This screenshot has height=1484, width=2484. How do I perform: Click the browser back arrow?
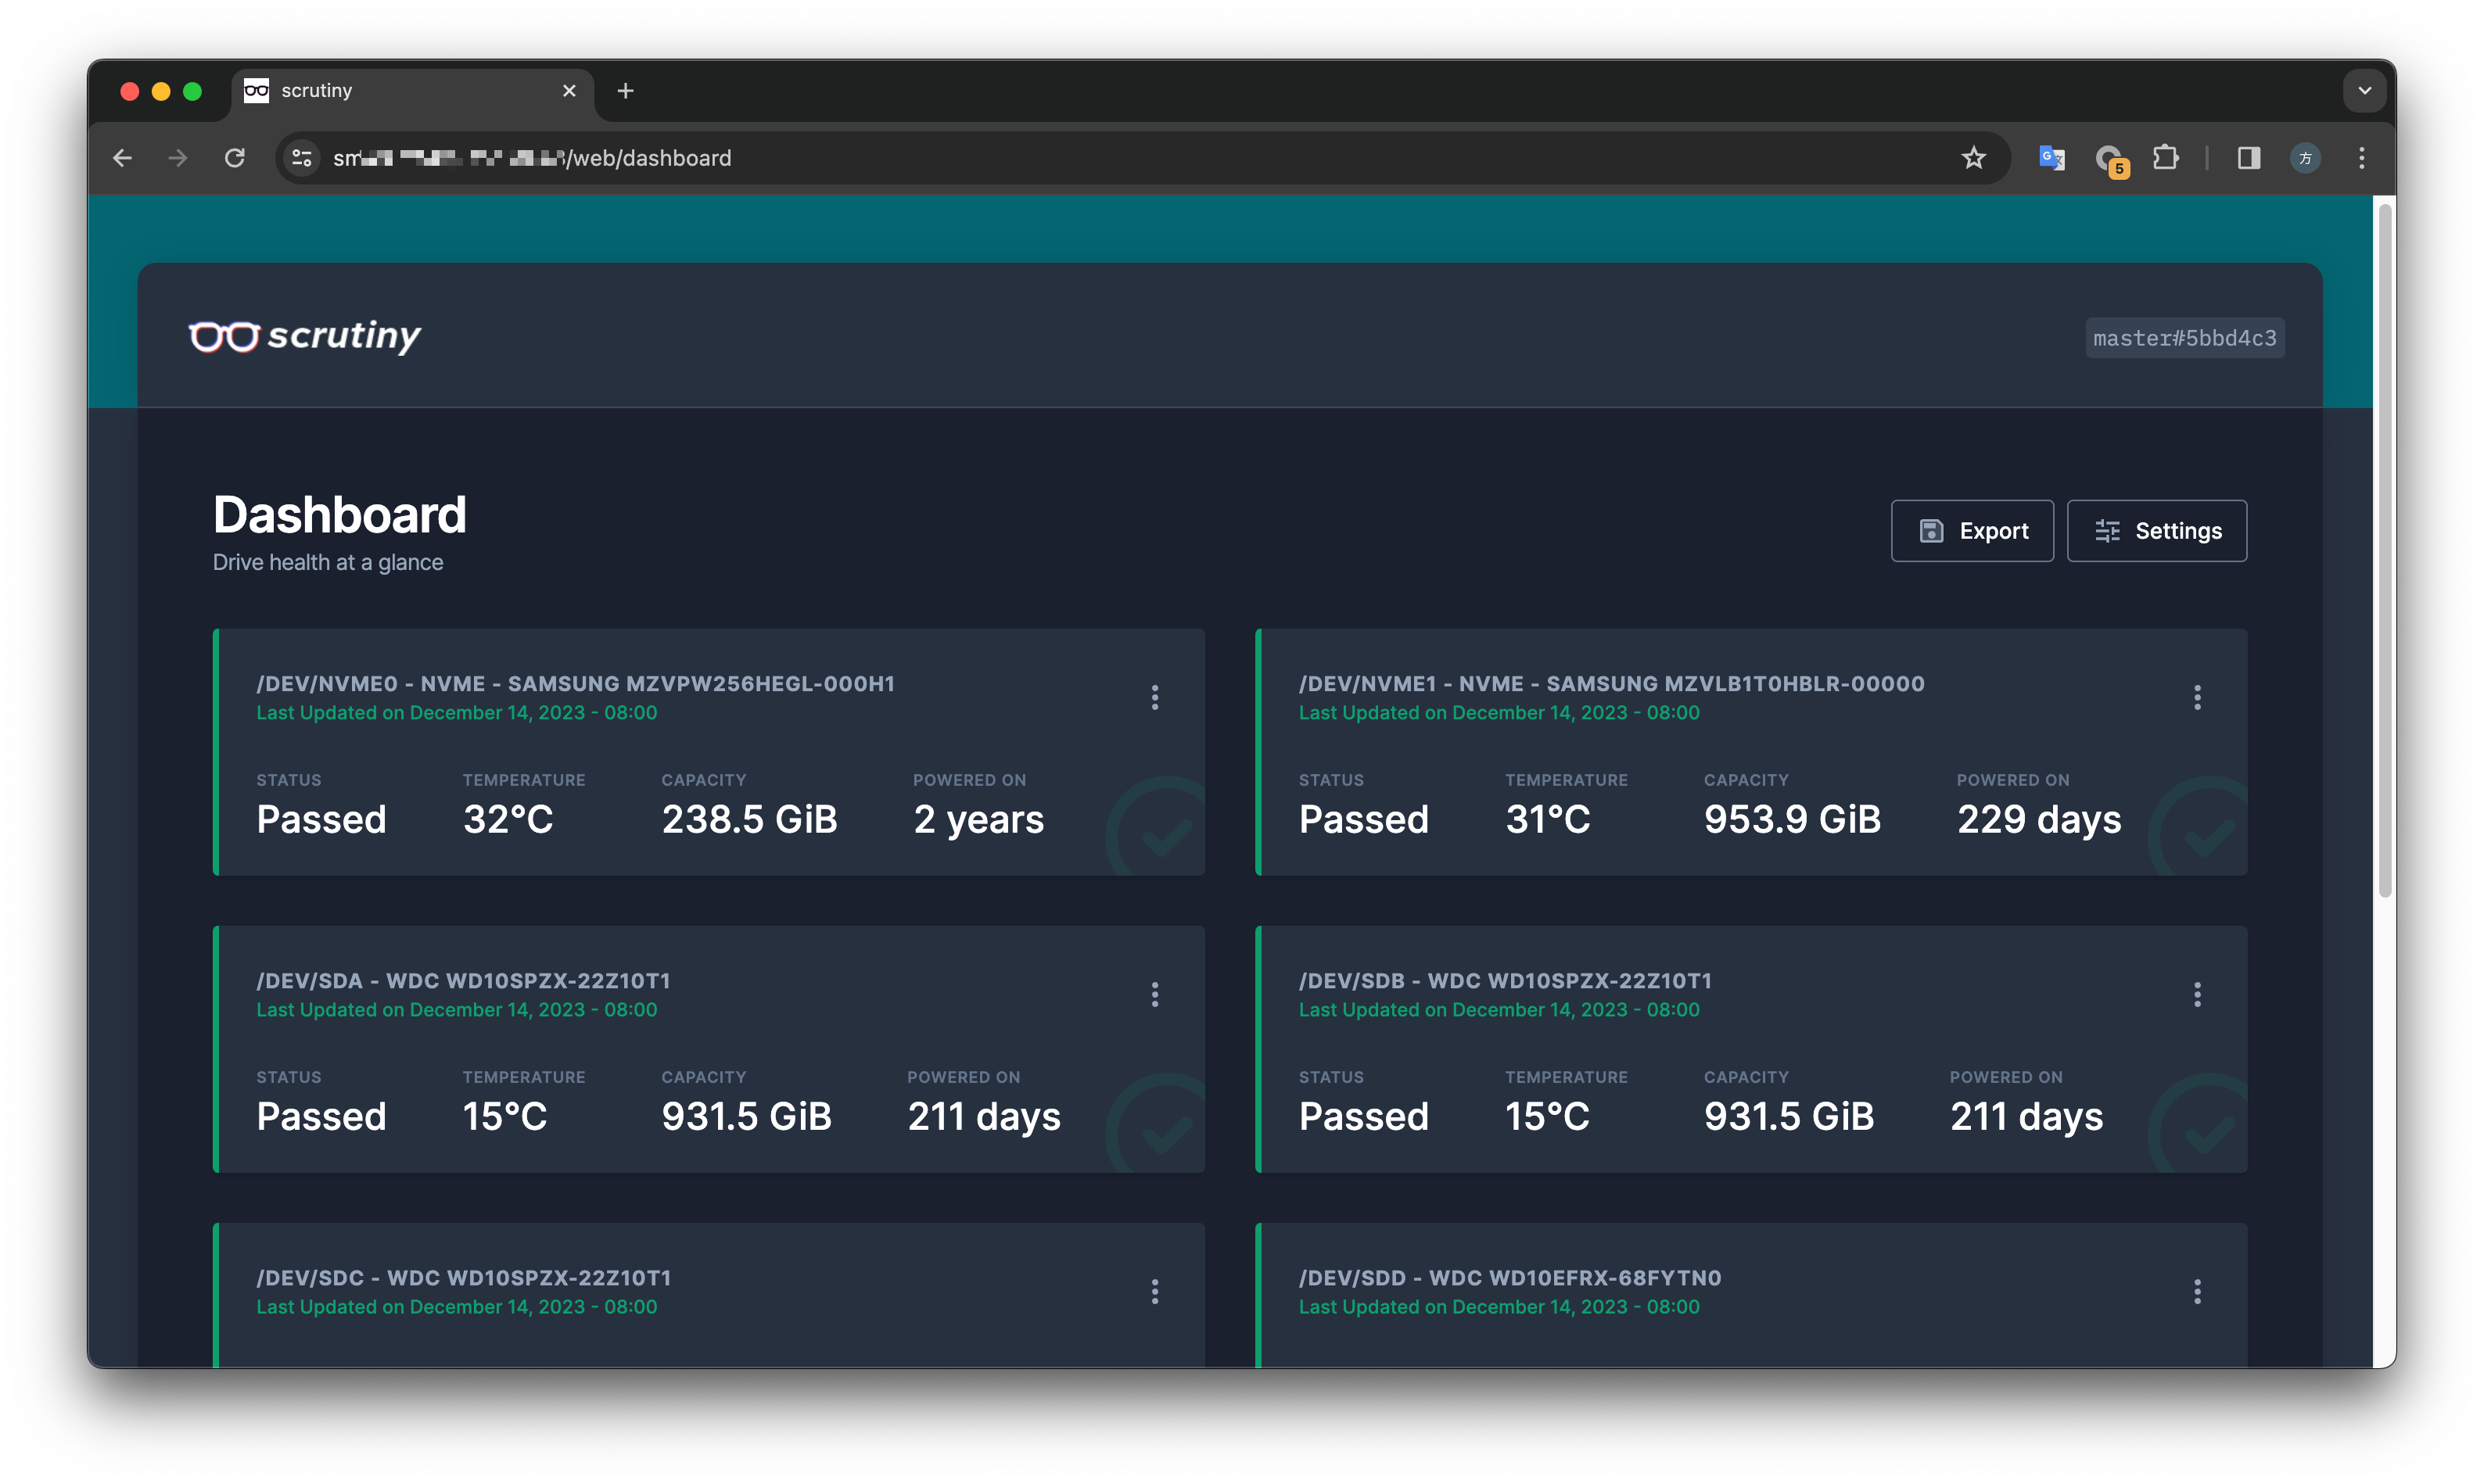pos(122,158)
